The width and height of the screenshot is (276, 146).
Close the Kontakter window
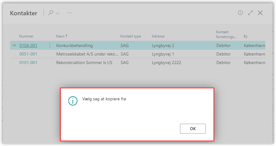coord(260,13)
